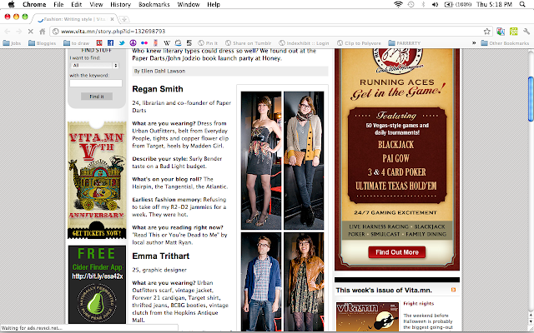
Task: Go forward with the forward arrow
Action: tap(18, 32)
